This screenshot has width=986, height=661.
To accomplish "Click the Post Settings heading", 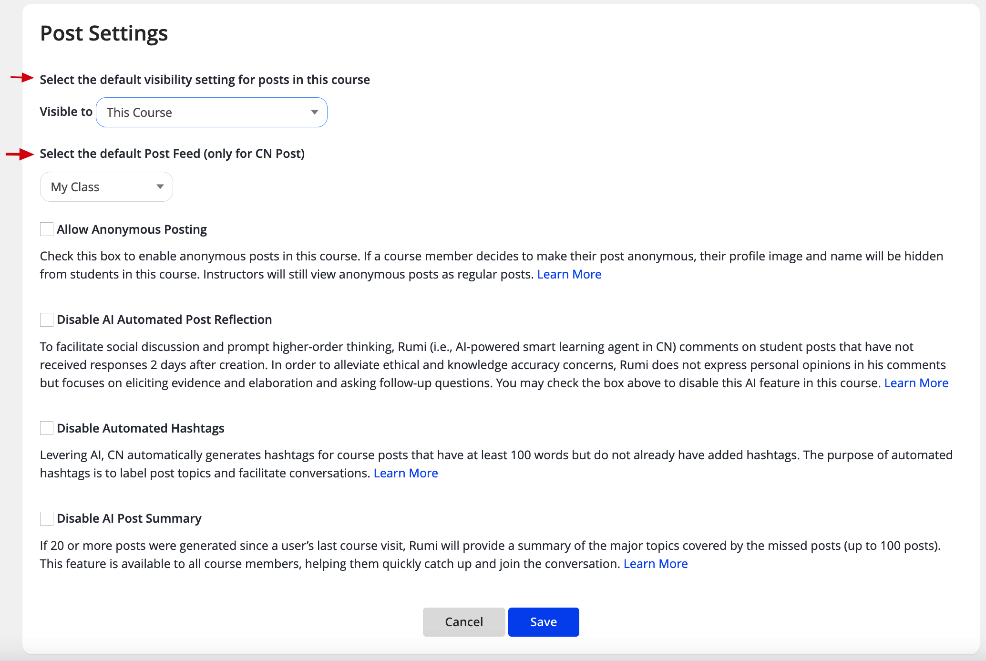I will pos(104,33).
